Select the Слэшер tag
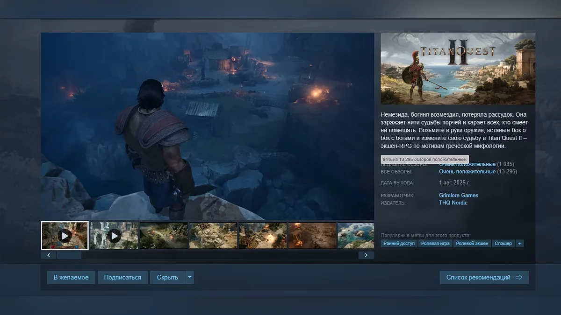The image size is (561, 315). point(503,244)
